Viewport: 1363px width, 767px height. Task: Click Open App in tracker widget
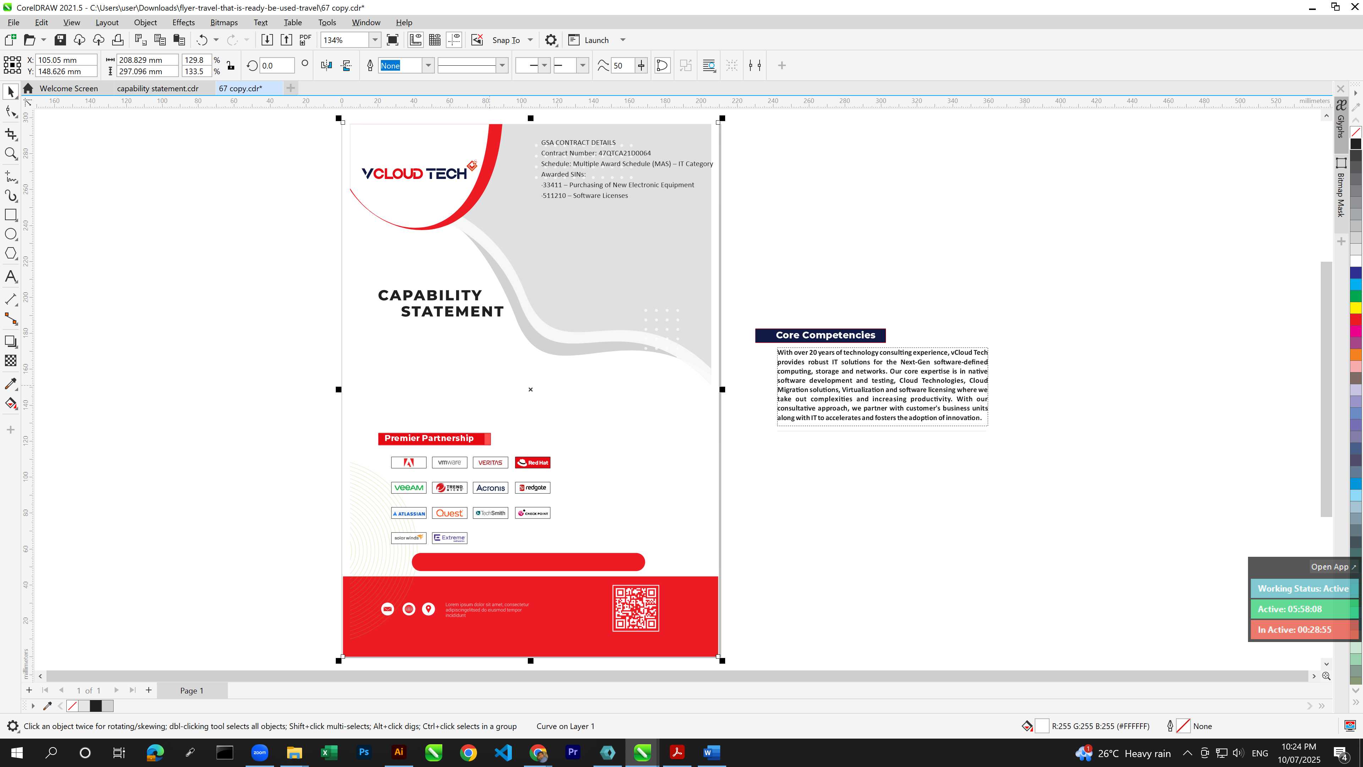pos(1334,567)
